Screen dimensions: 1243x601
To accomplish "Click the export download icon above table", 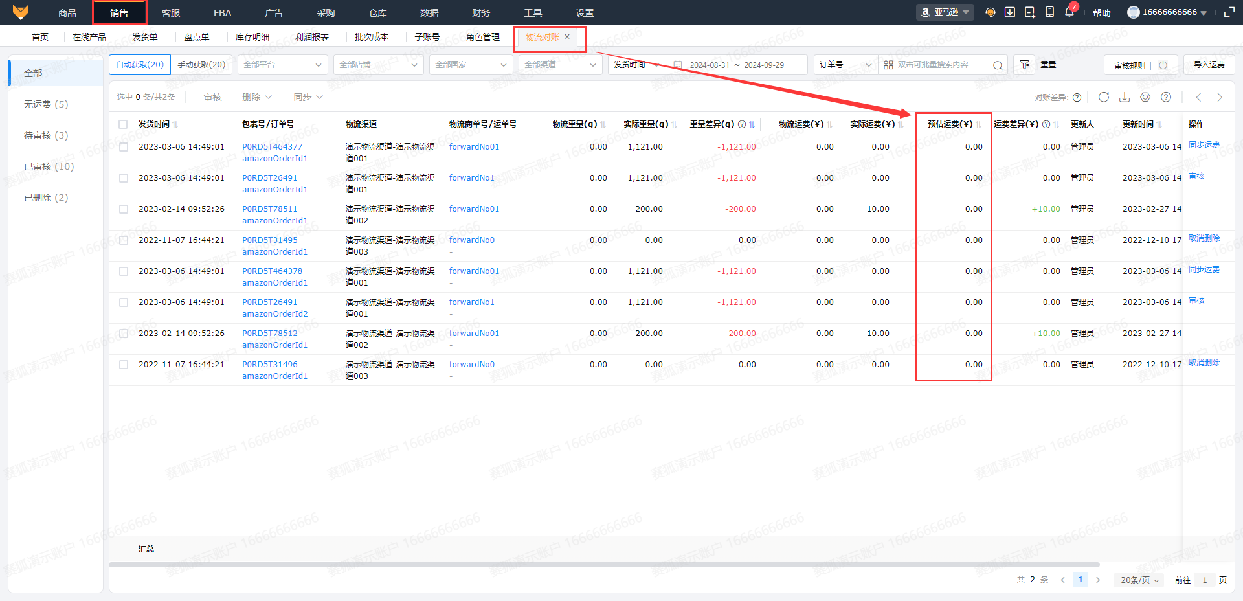I will pos(1125,97).
